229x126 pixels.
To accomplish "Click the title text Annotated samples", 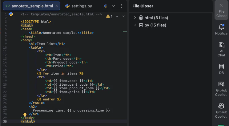I will click(60, 33).
